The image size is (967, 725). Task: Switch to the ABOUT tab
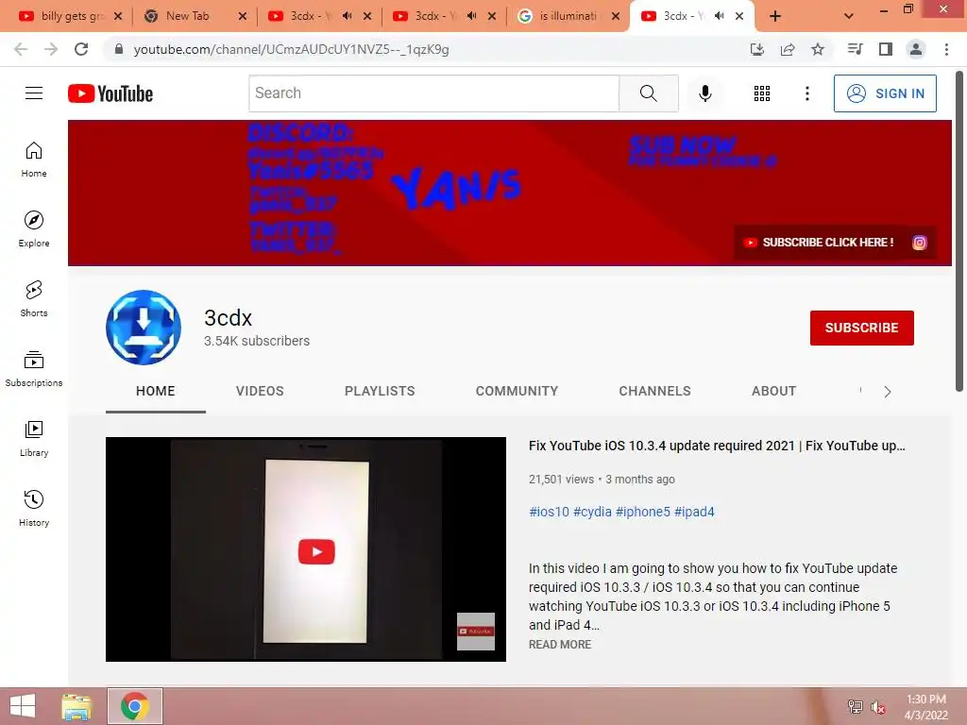click(x=774, y=391)
